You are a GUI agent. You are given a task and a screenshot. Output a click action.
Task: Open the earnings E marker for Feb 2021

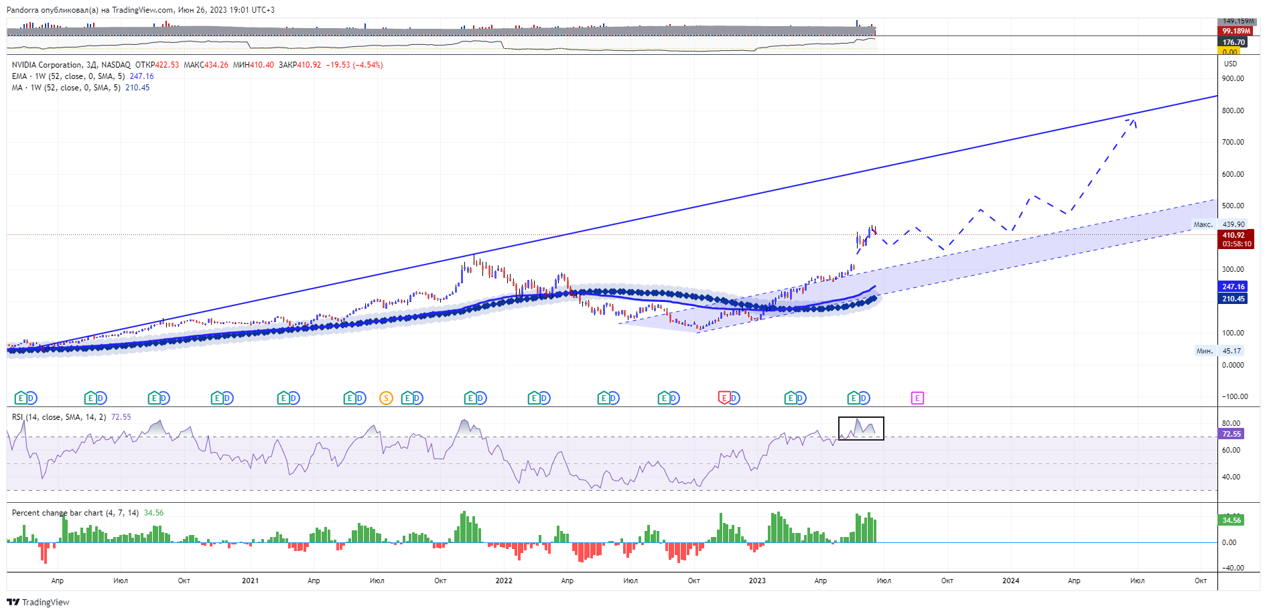(283, 398)
